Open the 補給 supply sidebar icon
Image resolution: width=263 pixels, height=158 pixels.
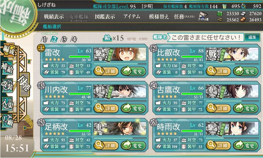tap(7, 68)
